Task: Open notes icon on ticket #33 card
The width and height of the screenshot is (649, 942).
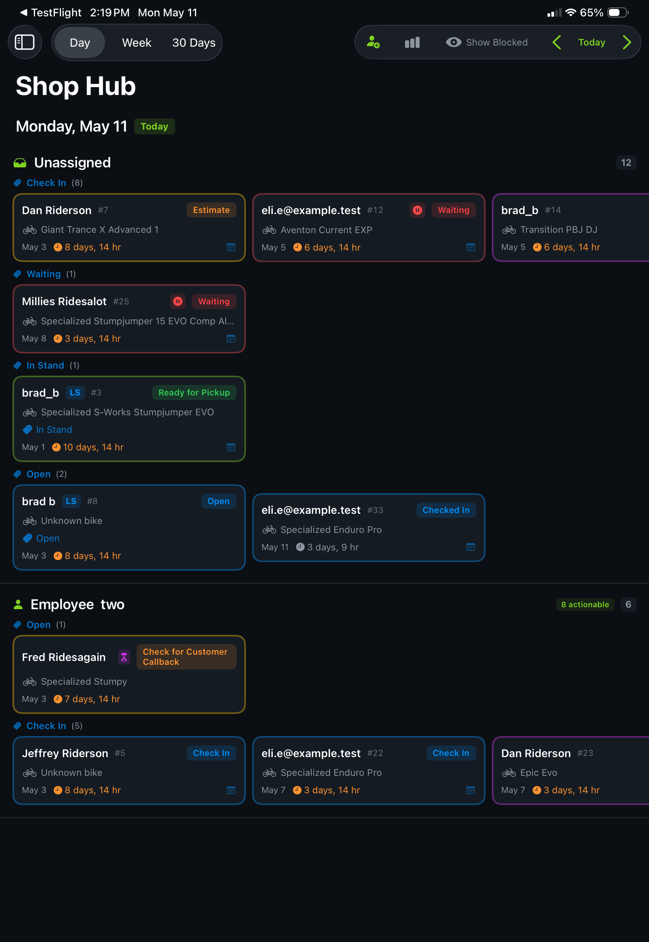Action: pyautogui.click(x=470, y=547)
